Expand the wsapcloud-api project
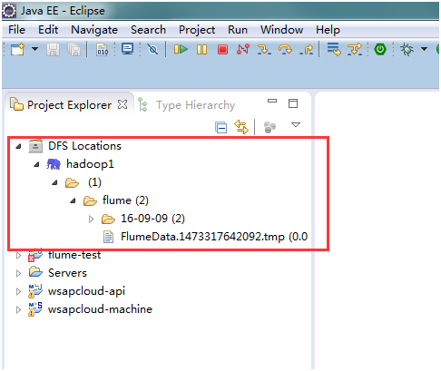441x371 pixels. click(18, 291)
